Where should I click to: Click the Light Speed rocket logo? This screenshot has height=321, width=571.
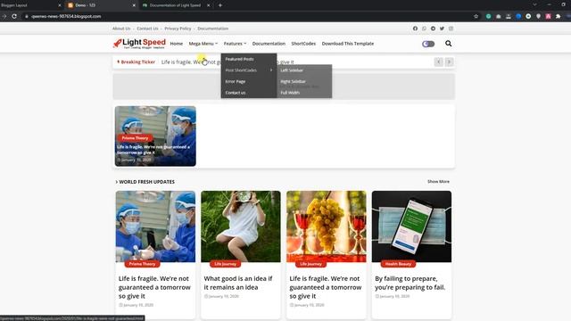[x=139, y=44]
